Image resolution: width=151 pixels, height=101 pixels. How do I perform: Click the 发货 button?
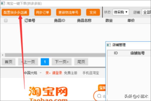tap(93, 12)
